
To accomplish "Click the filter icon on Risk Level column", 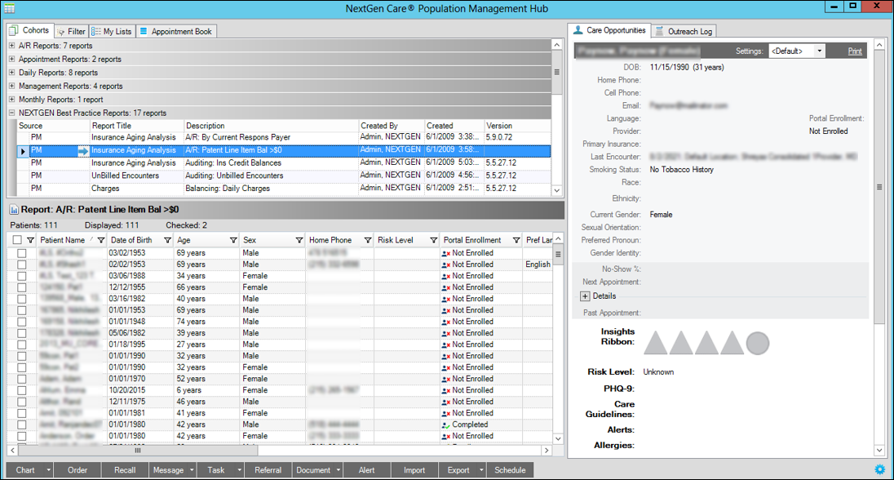I will pos(434,240).
